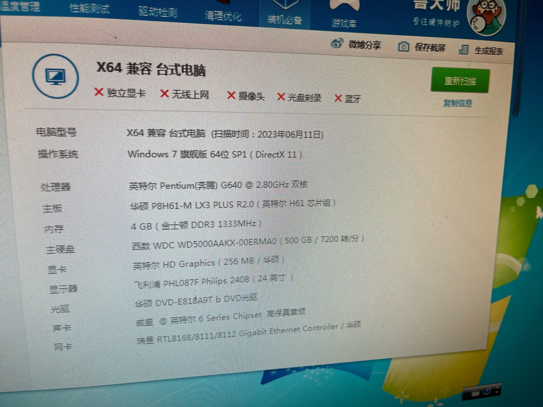
Task: Click the Pentium G640 @ 2.80GHz value
Action: (x=218, y=185)
